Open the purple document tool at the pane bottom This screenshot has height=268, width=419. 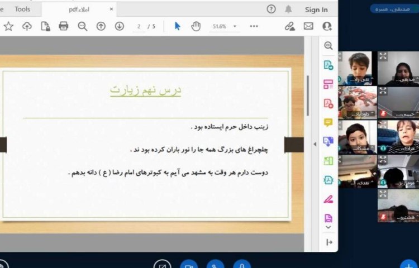328,218
